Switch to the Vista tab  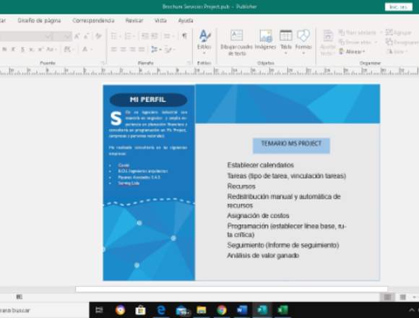(160, 20)
